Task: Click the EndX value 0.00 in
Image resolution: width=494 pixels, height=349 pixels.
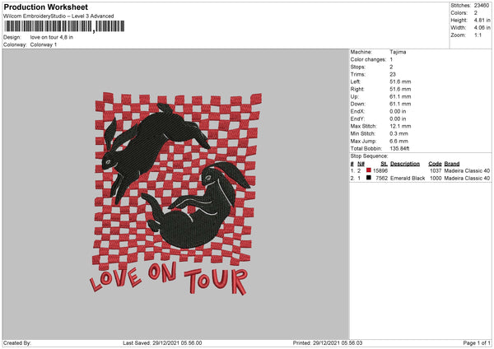Action: (x=398, y=111)
